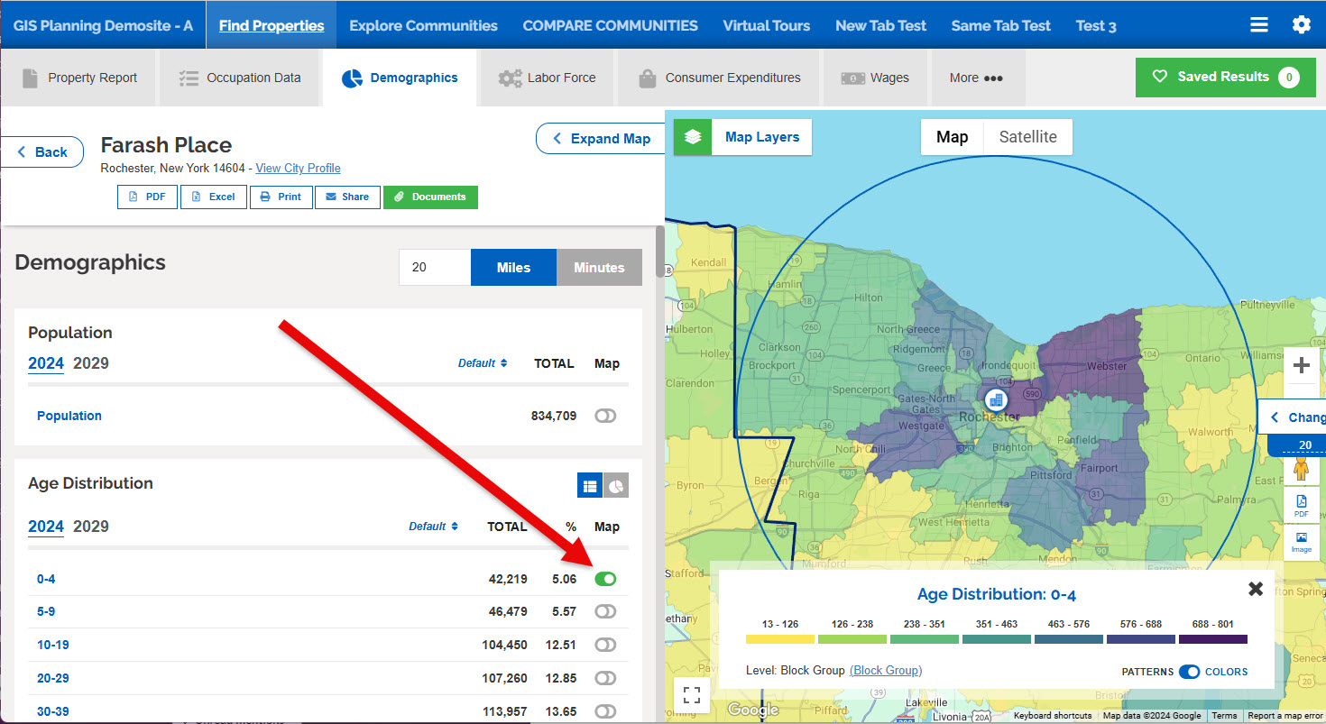Screen dimensions: 1326x724
Task: Enable map display for Population
Action: pos(605,416)
